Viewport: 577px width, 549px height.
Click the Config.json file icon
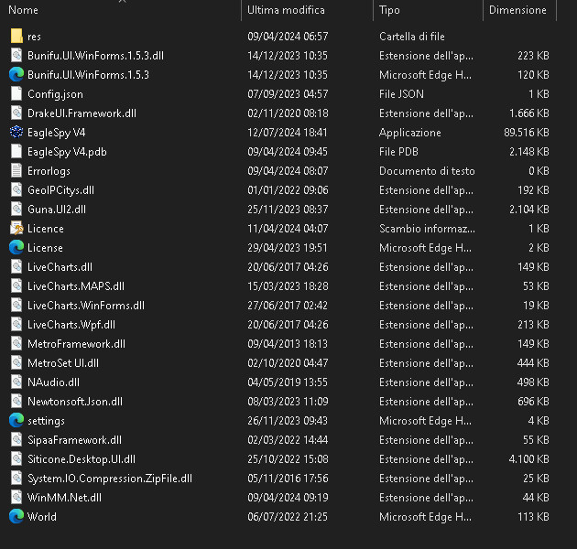click(x=16, y=94)
